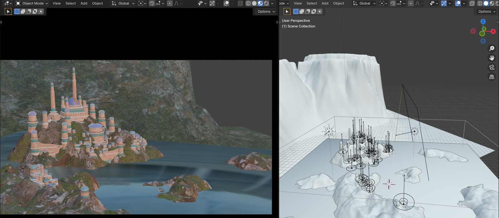Toggle proportional editing in right viewport
The image size is (499, 218).
tap(411, 3)
